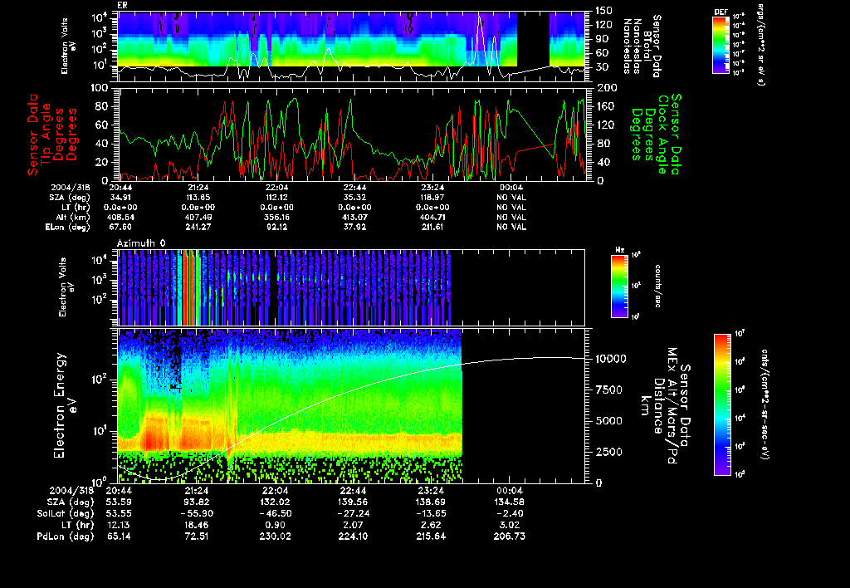850x588 pixels.
Task: Click the 'MEx Alt/Mars/Pd' distance label
Action: (672, 406)
